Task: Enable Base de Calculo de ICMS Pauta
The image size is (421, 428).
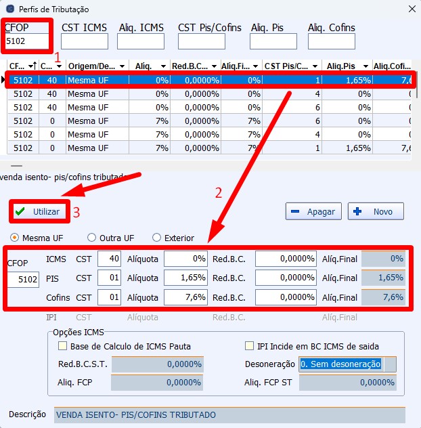Action: pyautogui.click(x=63, y=346)
